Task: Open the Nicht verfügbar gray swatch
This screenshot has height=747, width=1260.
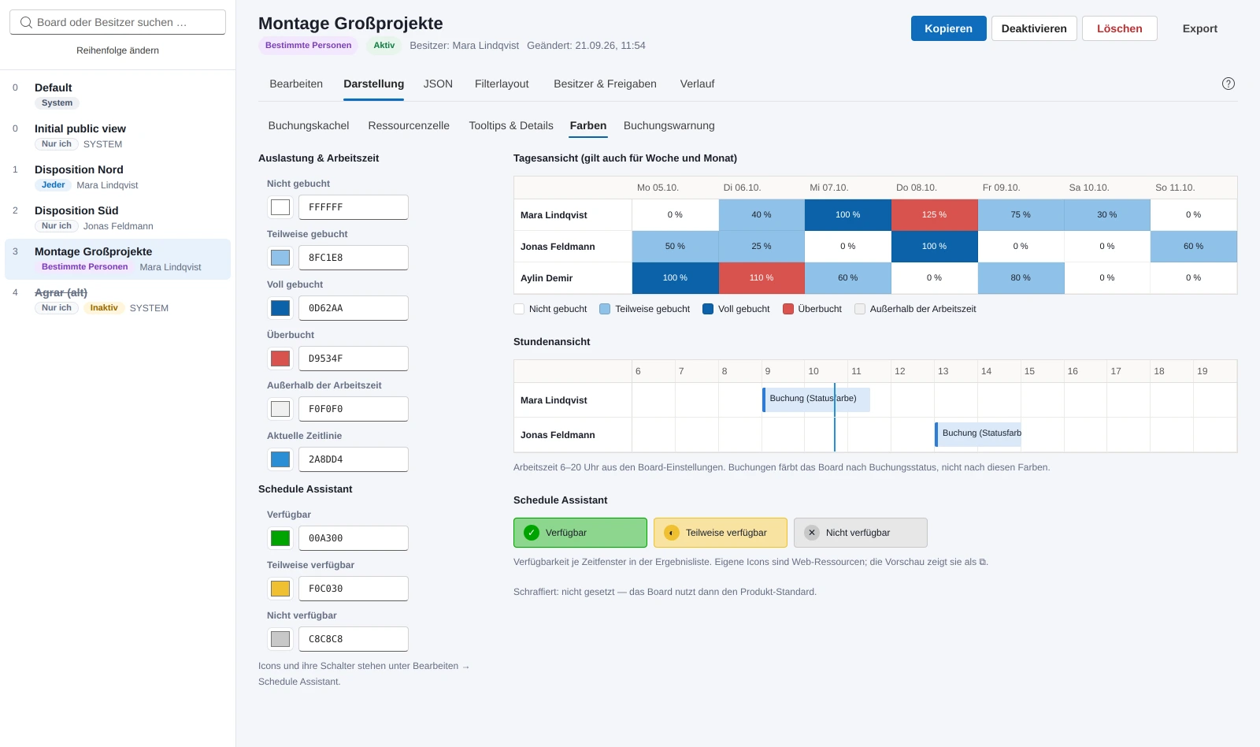Action: [280, 639]
